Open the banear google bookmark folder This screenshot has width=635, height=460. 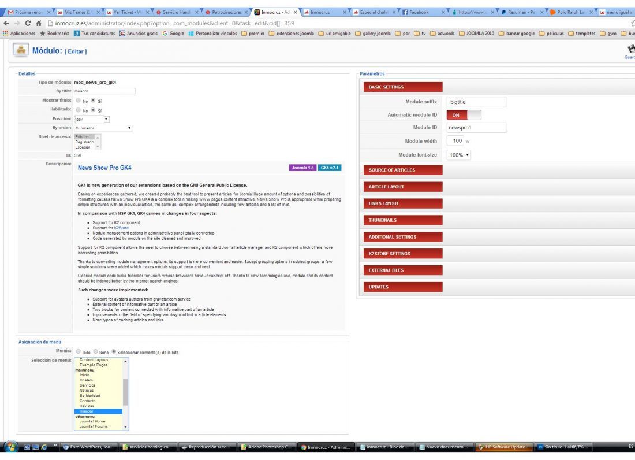(516, 34)
